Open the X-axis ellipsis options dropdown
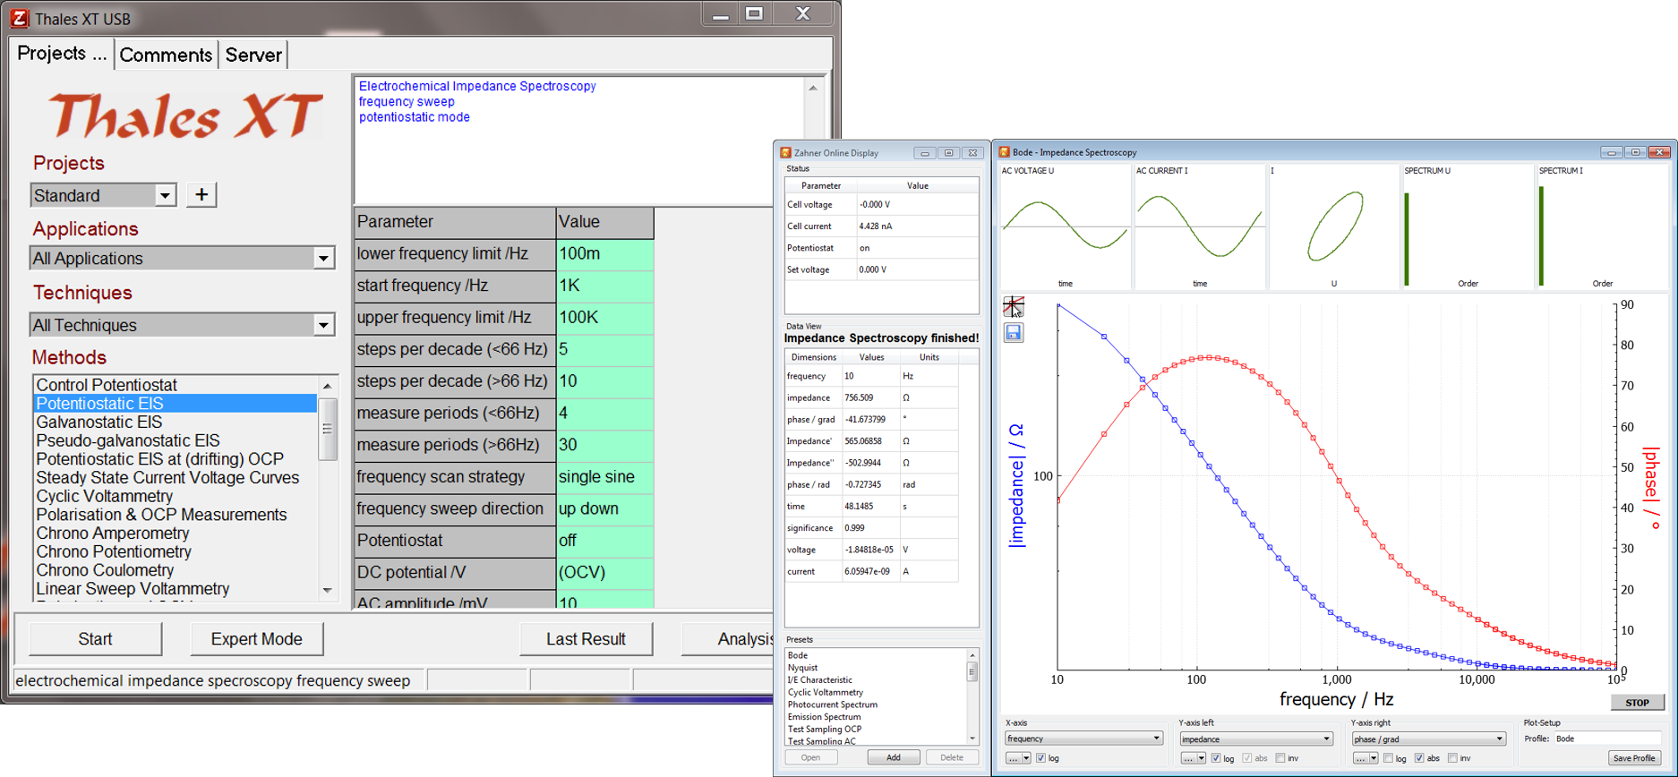The width and height of the screenshot is (1678, 777). pos(1018,758)
